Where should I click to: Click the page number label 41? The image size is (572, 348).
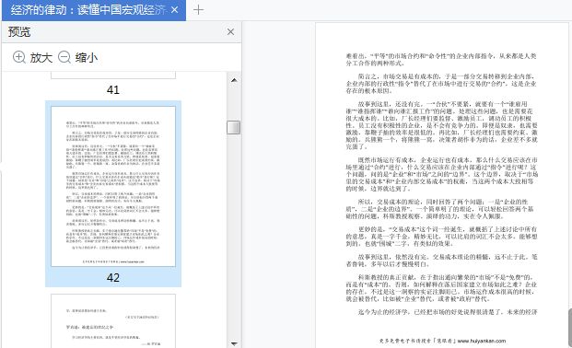click(x=113, y=89)
